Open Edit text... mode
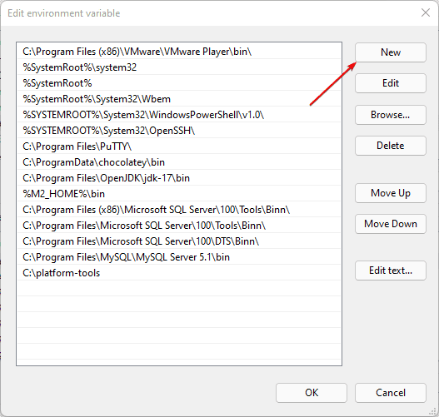 (x=391, y=271)
